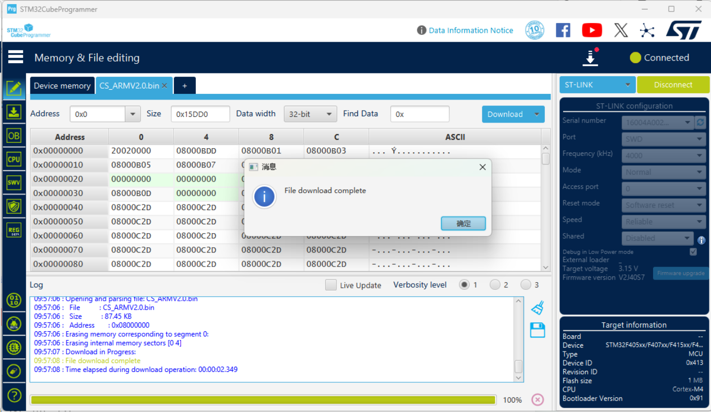Viewport: 711px width, 412px height.
Task: Open the Speed Reliable dropdown
Action: [664, 222]
